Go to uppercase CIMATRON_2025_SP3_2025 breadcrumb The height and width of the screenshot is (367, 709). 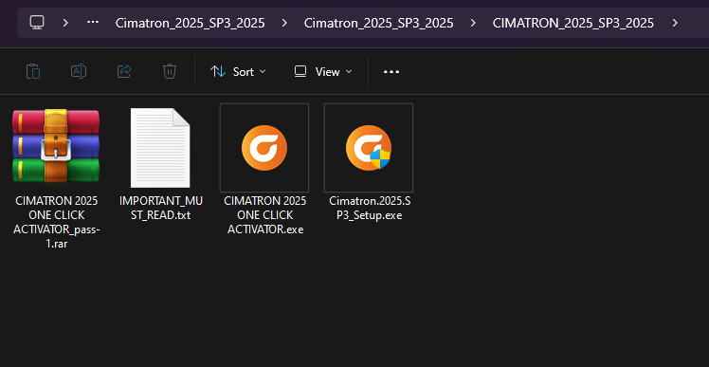point(573,23)
